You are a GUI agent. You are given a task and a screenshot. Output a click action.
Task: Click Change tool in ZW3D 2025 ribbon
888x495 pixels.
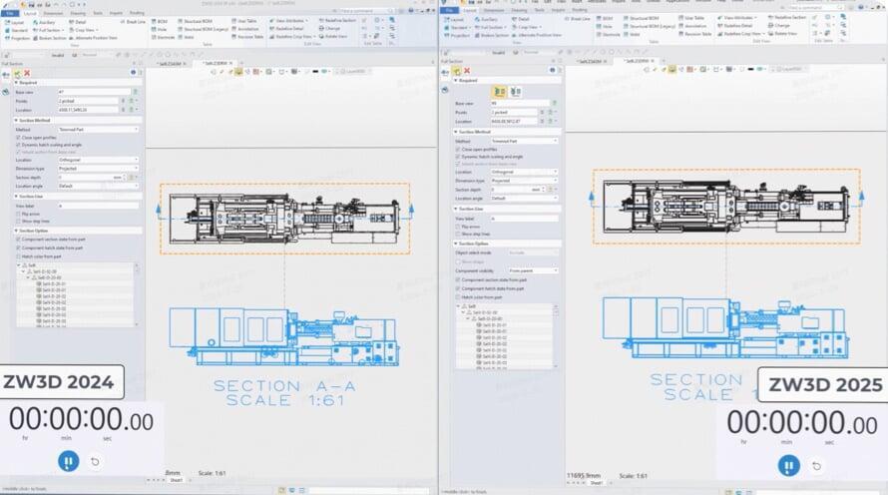(778, 26)
